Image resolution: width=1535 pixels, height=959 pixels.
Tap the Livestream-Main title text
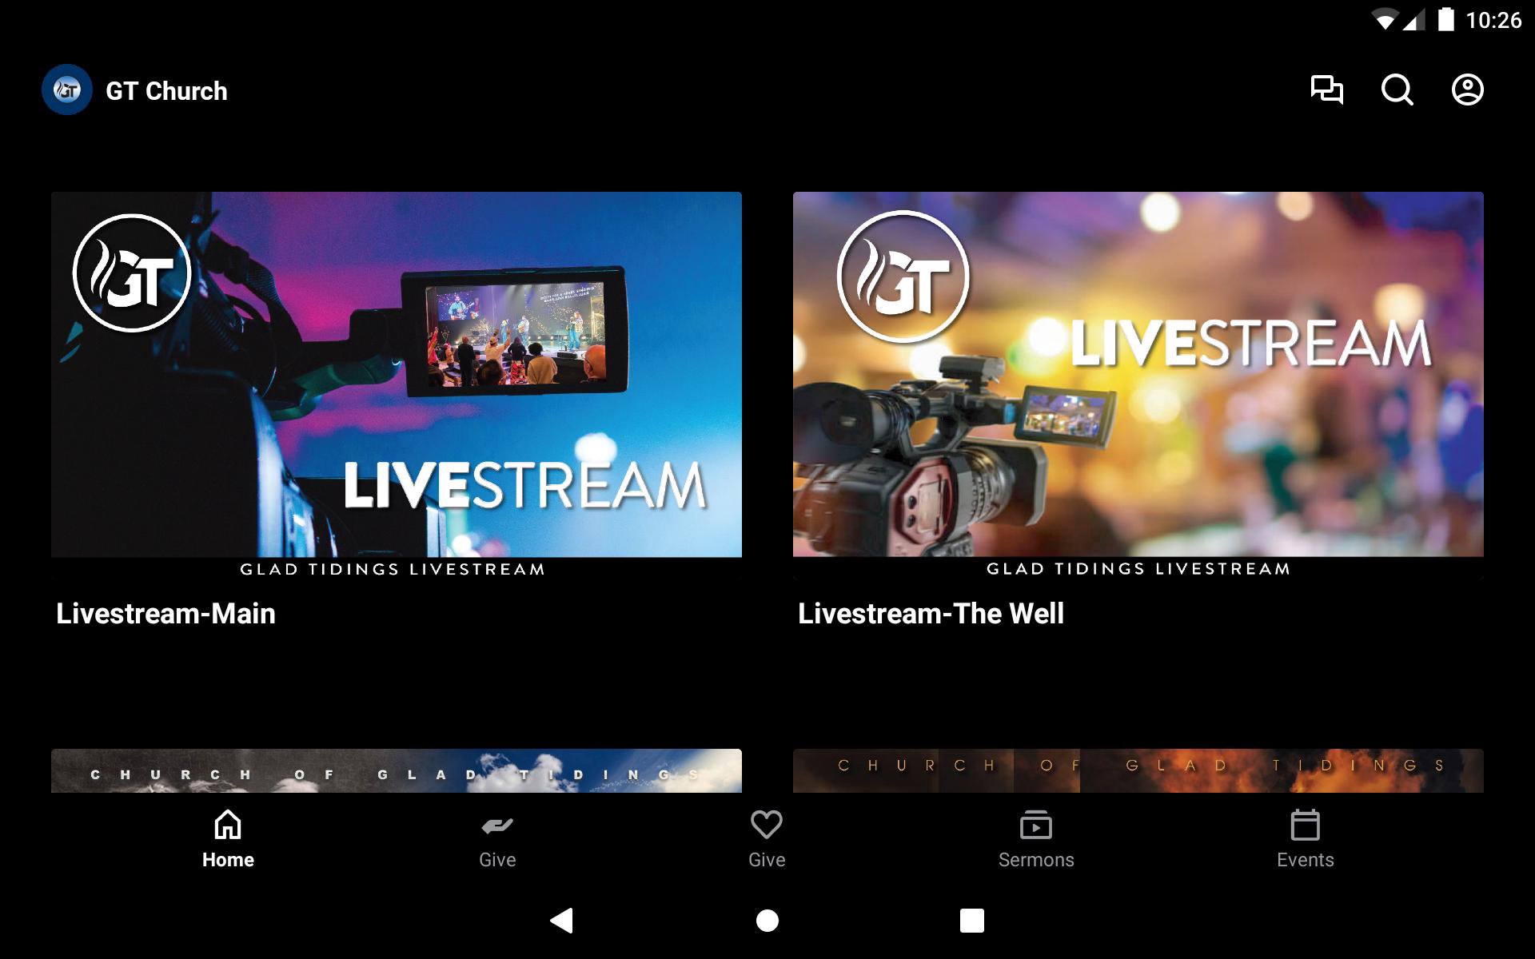point(165,614)
